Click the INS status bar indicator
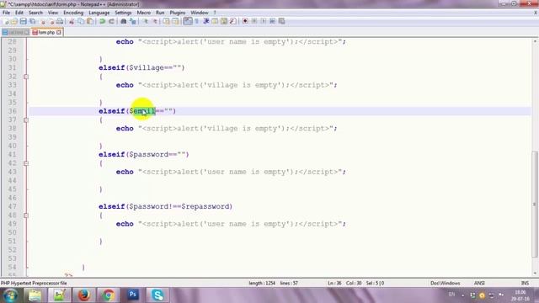Viewport: 539px width, 303px height. coord(525,283)
